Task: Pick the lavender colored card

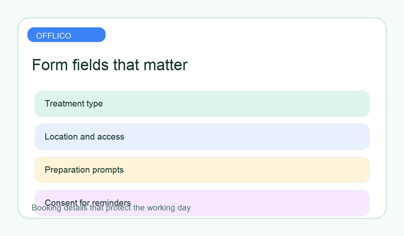Action: (x=202, y=203)
